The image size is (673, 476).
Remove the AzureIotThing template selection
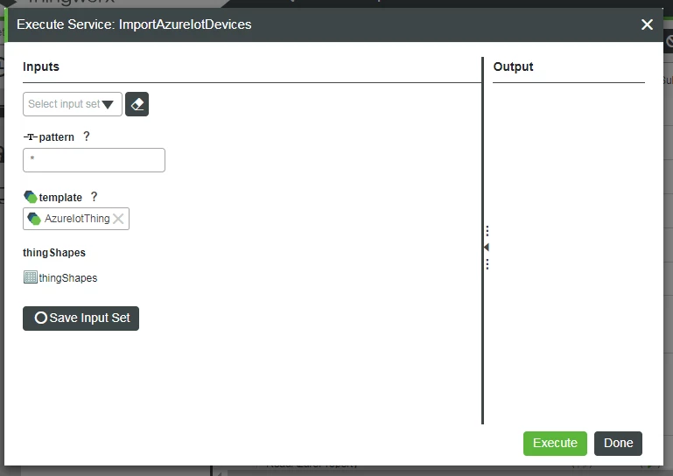pyautogui.click(x=118, y=219)
